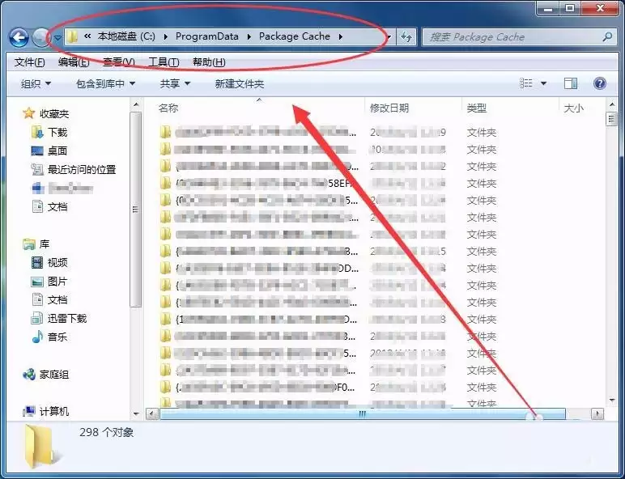This screenshot has width=625, height=479.
Task: Select 本地磁盘 (C:) in the address path
Action: click(126, 36)
